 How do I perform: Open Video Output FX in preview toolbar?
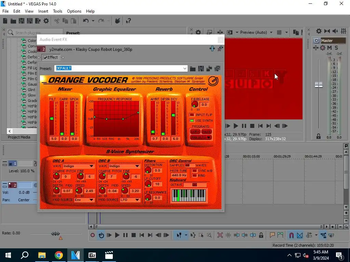coord(220,32)
